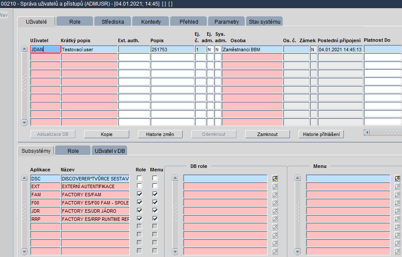402x257 pixels.
Task: Click scroll-up arrow of the subsystems list
Action: [25, 178]
